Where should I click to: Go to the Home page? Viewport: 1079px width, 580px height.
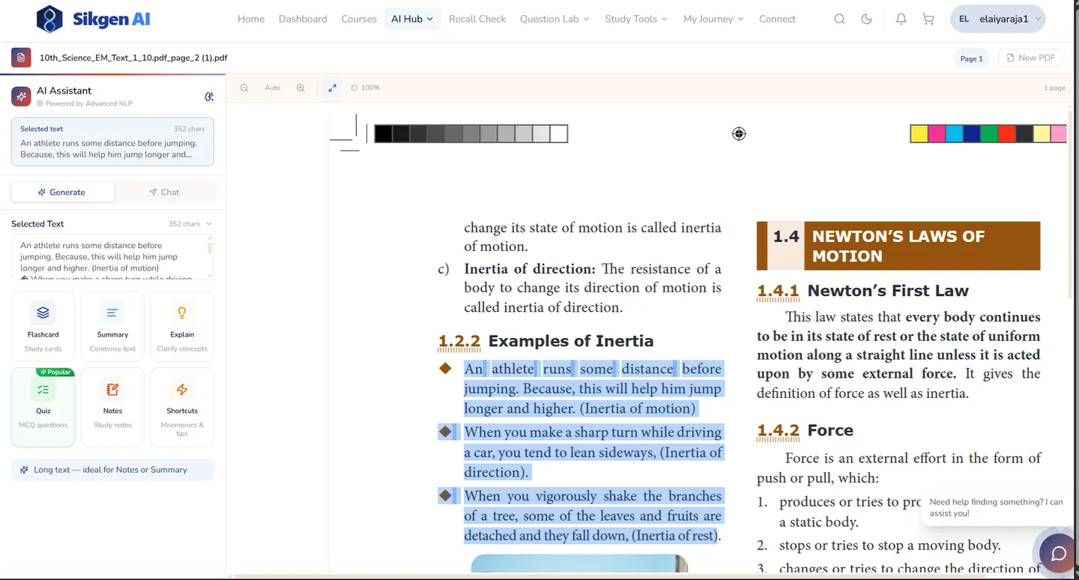(x=251, y=19)
